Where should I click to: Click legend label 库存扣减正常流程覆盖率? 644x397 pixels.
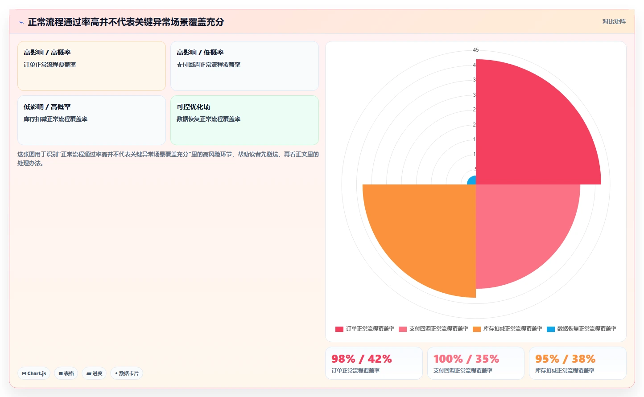[x=513, y=329]
